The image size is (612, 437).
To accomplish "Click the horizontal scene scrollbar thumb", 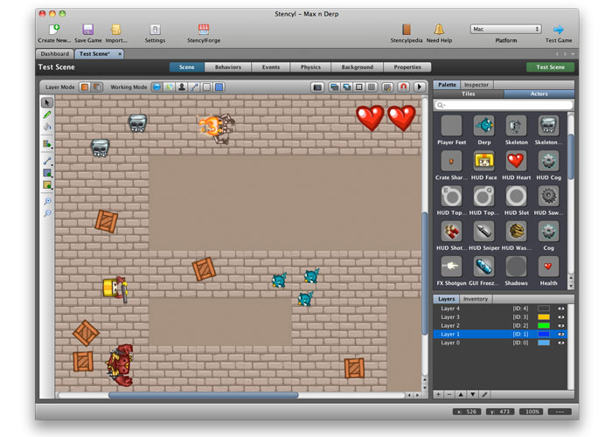I will [x=204, y=395].
